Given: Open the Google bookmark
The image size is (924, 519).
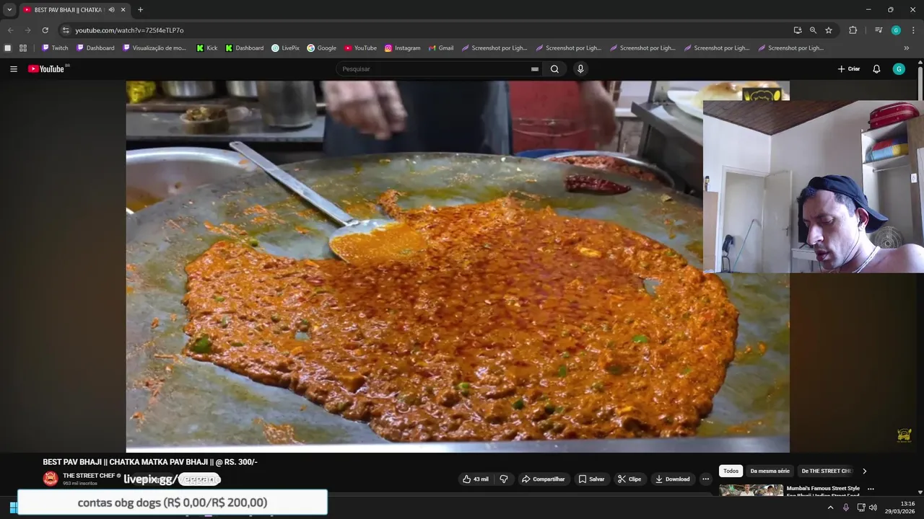Looking at the screenshot, I should (x=321, y=48).
